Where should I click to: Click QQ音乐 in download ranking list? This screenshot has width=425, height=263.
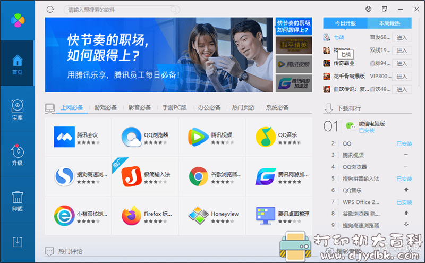(x=352, y=190)
